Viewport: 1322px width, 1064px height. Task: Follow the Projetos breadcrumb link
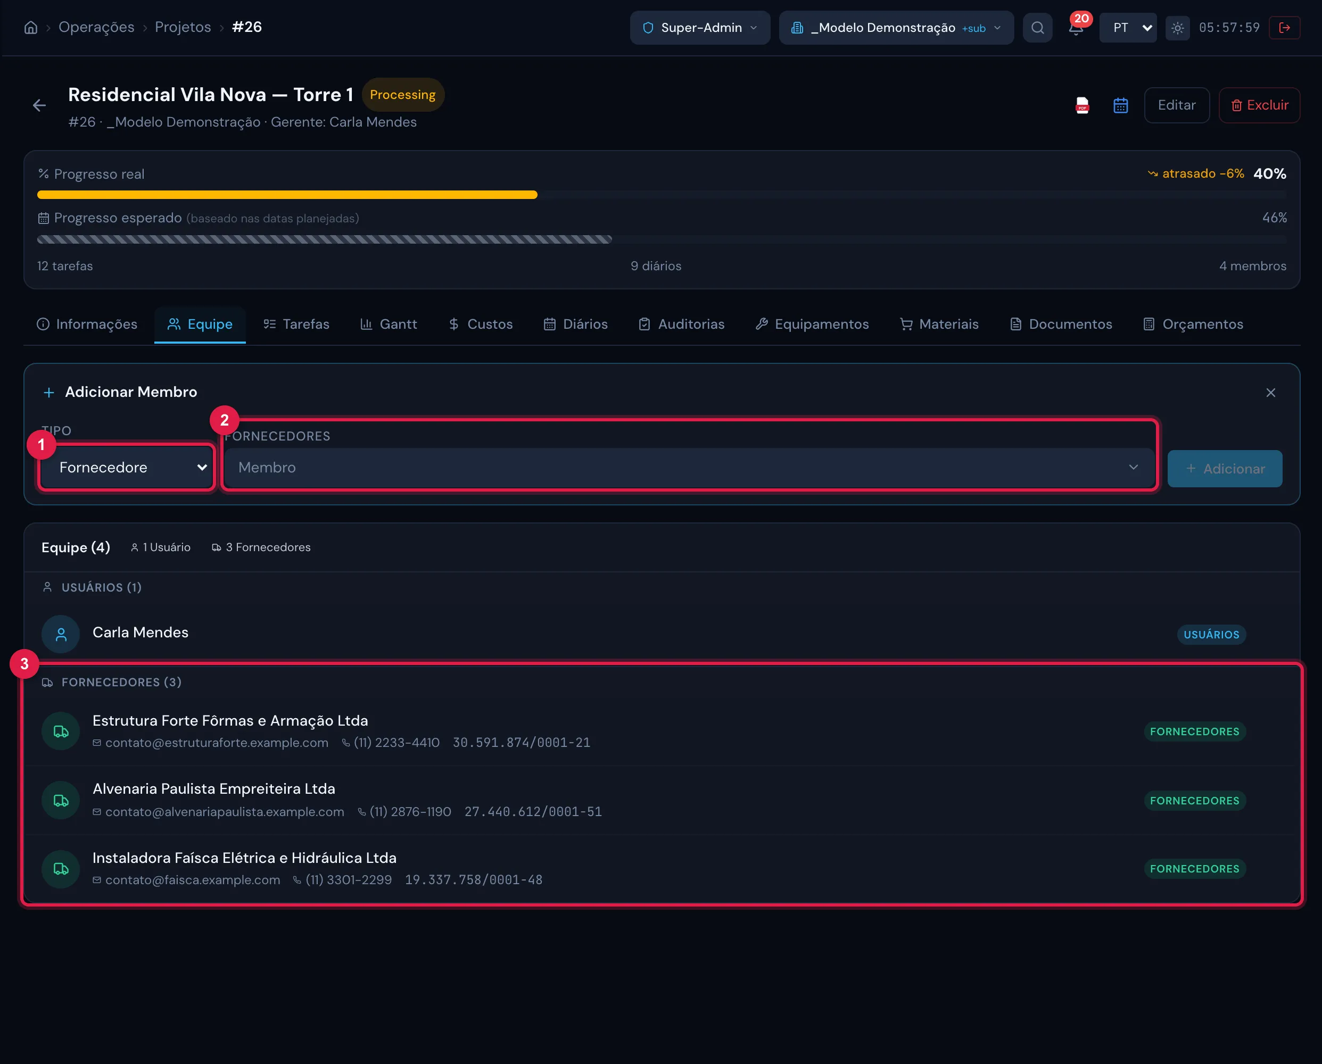(183, 27)
